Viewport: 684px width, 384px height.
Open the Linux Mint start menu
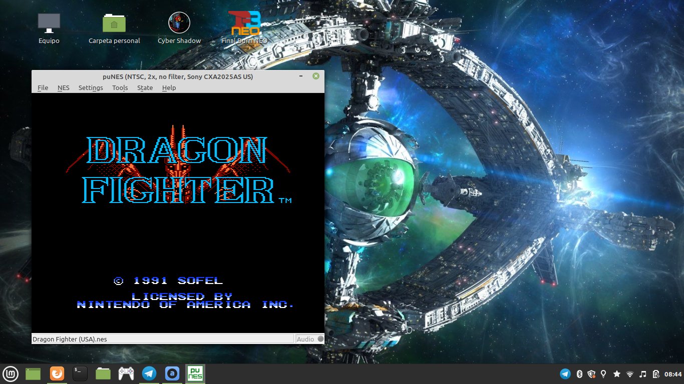[x=11, y=373]
